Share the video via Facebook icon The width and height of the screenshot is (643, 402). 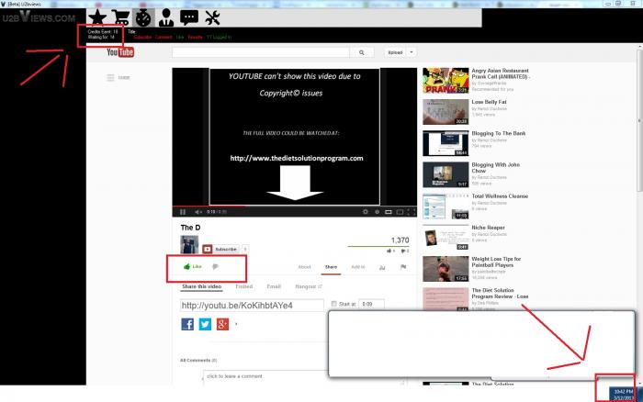[187, 324]
